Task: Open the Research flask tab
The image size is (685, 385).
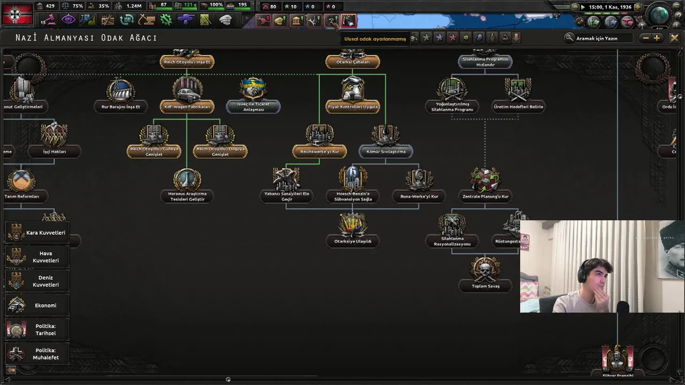Action: pos(88,20)
